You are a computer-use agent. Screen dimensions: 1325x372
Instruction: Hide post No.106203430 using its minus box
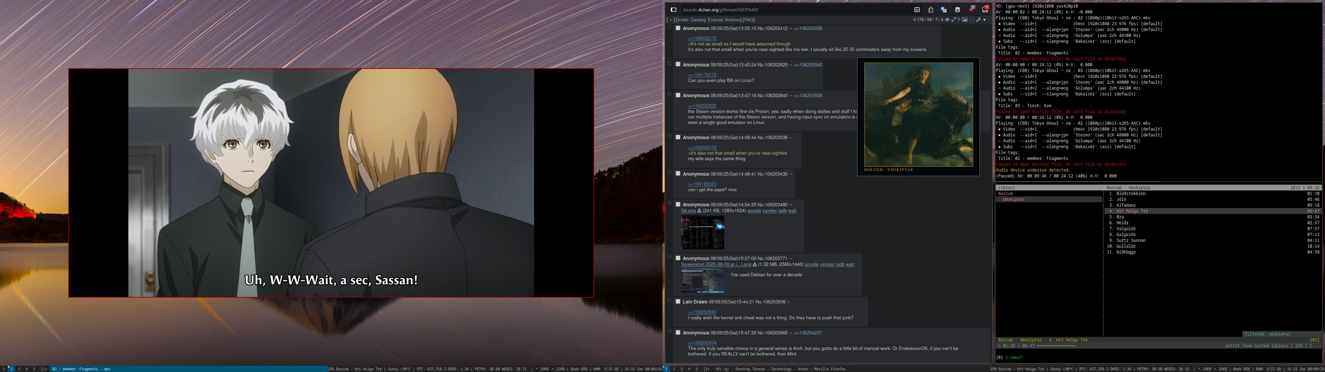point(669,173)
